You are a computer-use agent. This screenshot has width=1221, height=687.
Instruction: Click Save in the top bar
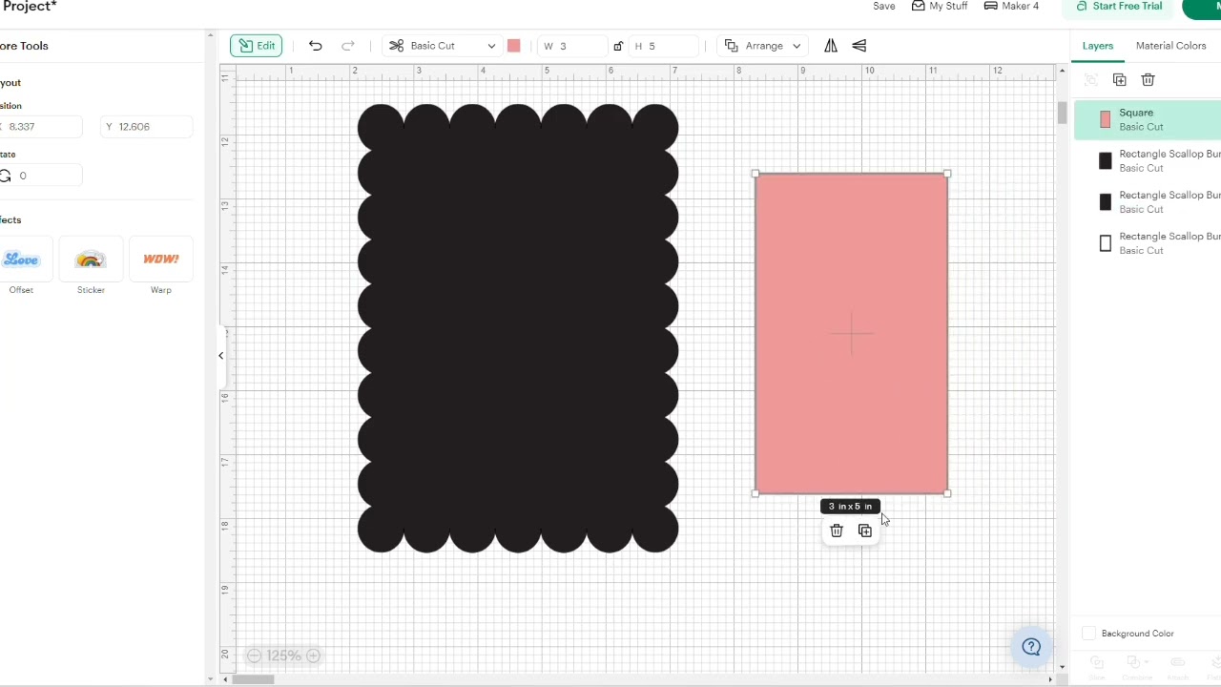[x=884, y=6]
